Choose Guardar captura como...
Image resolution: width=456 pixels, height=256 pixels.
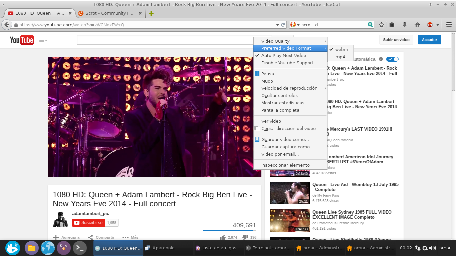click(x=290, y=147)
